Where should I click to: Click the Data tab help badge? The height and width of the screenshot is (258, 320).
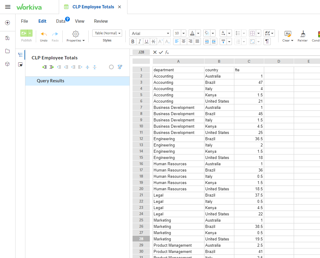pos(67,19)
